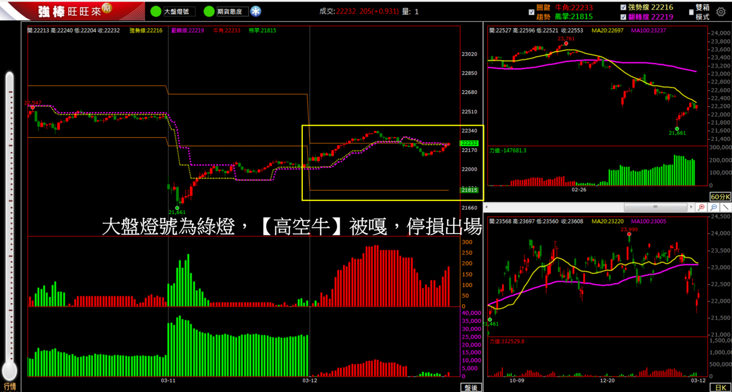Click the 12-20 date marker on daily chart

[x=608, y=380]
